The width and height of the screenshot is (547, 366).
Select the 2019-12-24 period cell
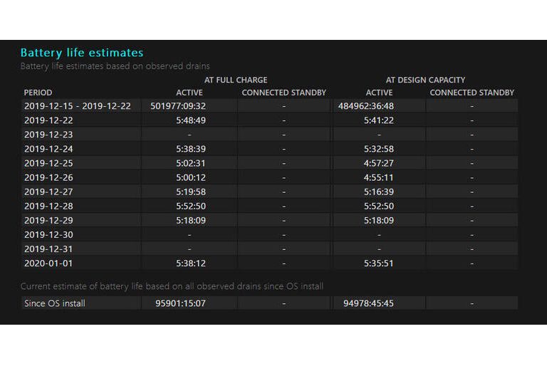[48, 149]
